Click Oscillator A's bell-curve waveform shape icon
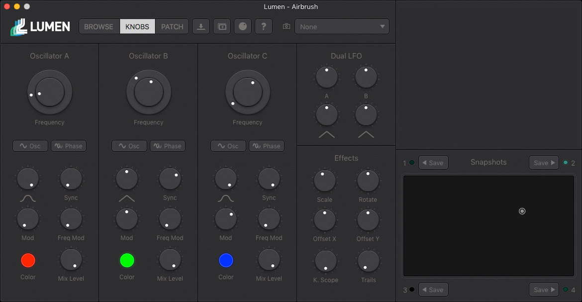The height and width of the screenshot is (302, 582). coord(28,199)
